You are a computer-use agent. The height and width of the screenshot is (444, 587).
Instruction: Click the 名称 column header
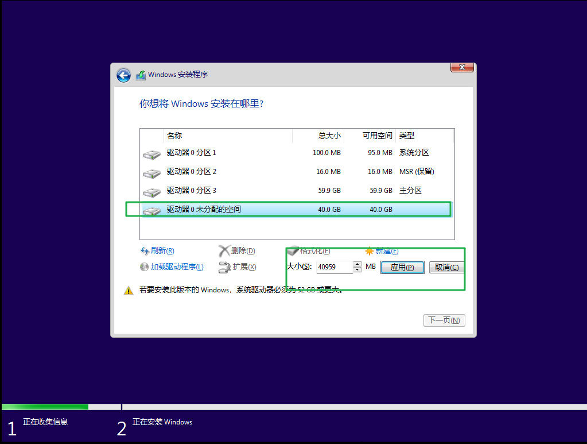tap(228, 136)
